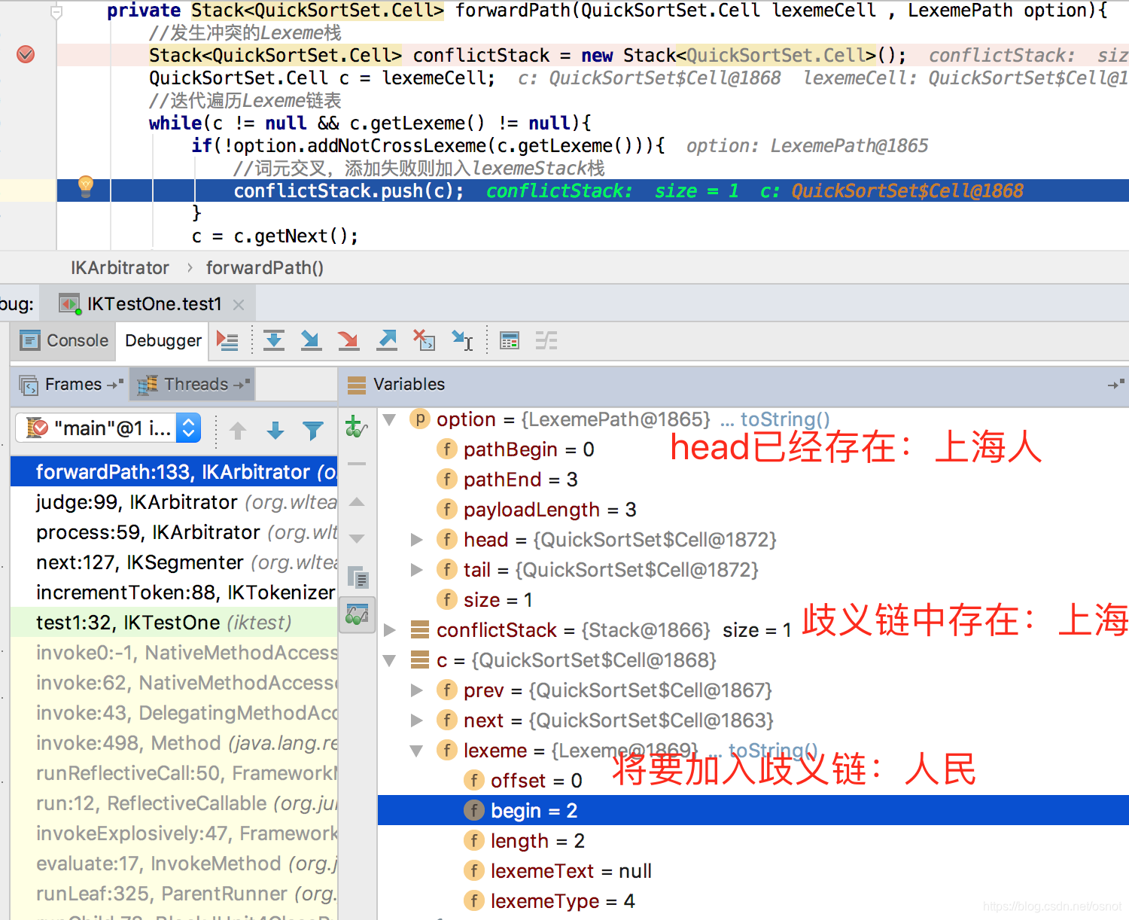Select the pathBegin = 0 variable

point(528,449)
